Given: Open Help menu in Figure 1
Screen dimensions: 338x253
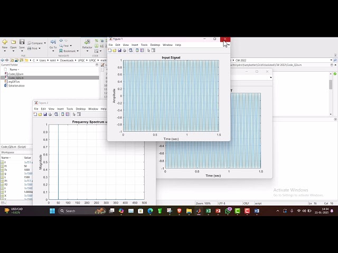Looking at the screenshot, I should coord(178,45).
